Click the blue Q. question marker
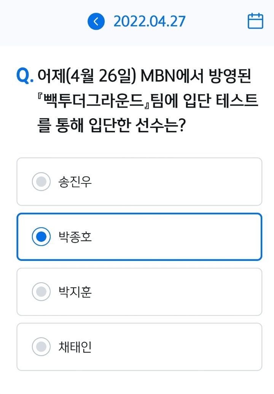This screenshot has width=274, height=394. coord(25,76)
